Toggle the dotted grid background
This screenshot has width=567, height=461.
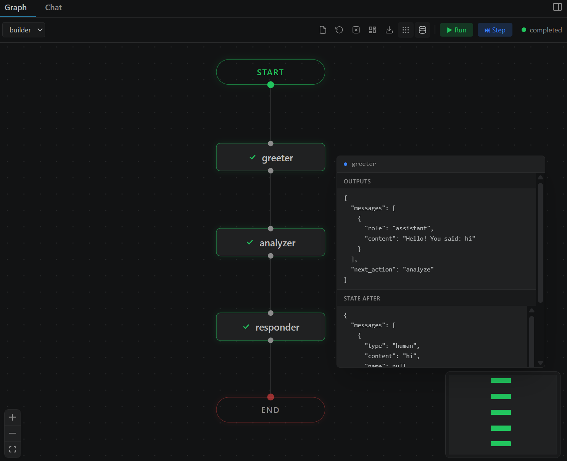[406, 30]
